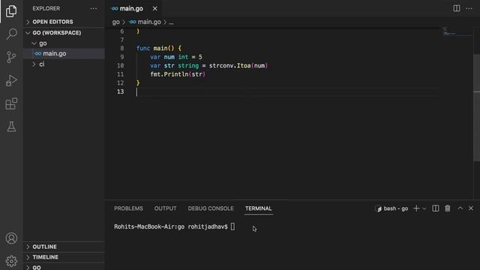Screen dimensions: 480x270
Task: Open the Search view icon
Action: [11, 34]
